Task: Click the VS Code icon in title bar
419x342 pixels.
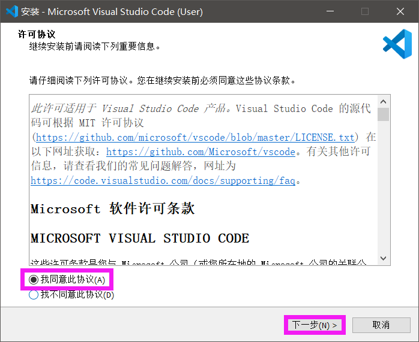Action: click(x=11, y=11)
